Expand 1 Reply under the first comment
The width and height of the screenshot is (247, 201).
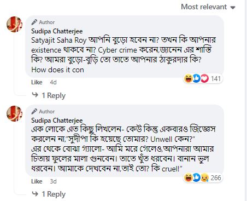[x=54, y=95]
